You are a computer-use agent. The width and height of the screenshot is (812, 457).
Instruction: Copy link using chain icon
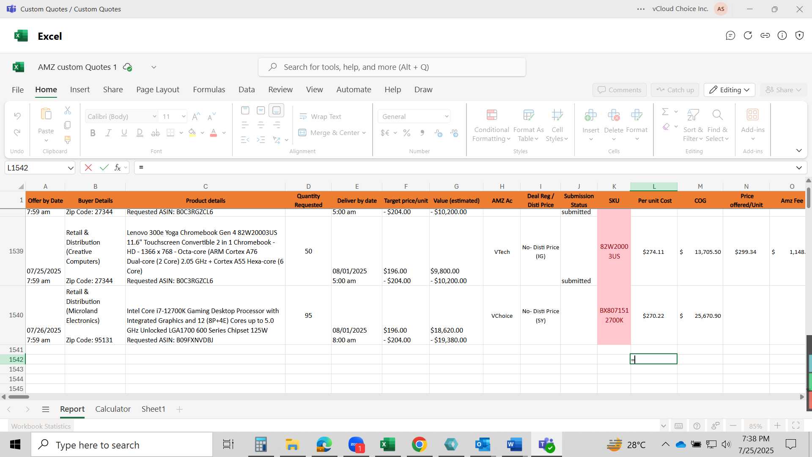pos(765,36)
